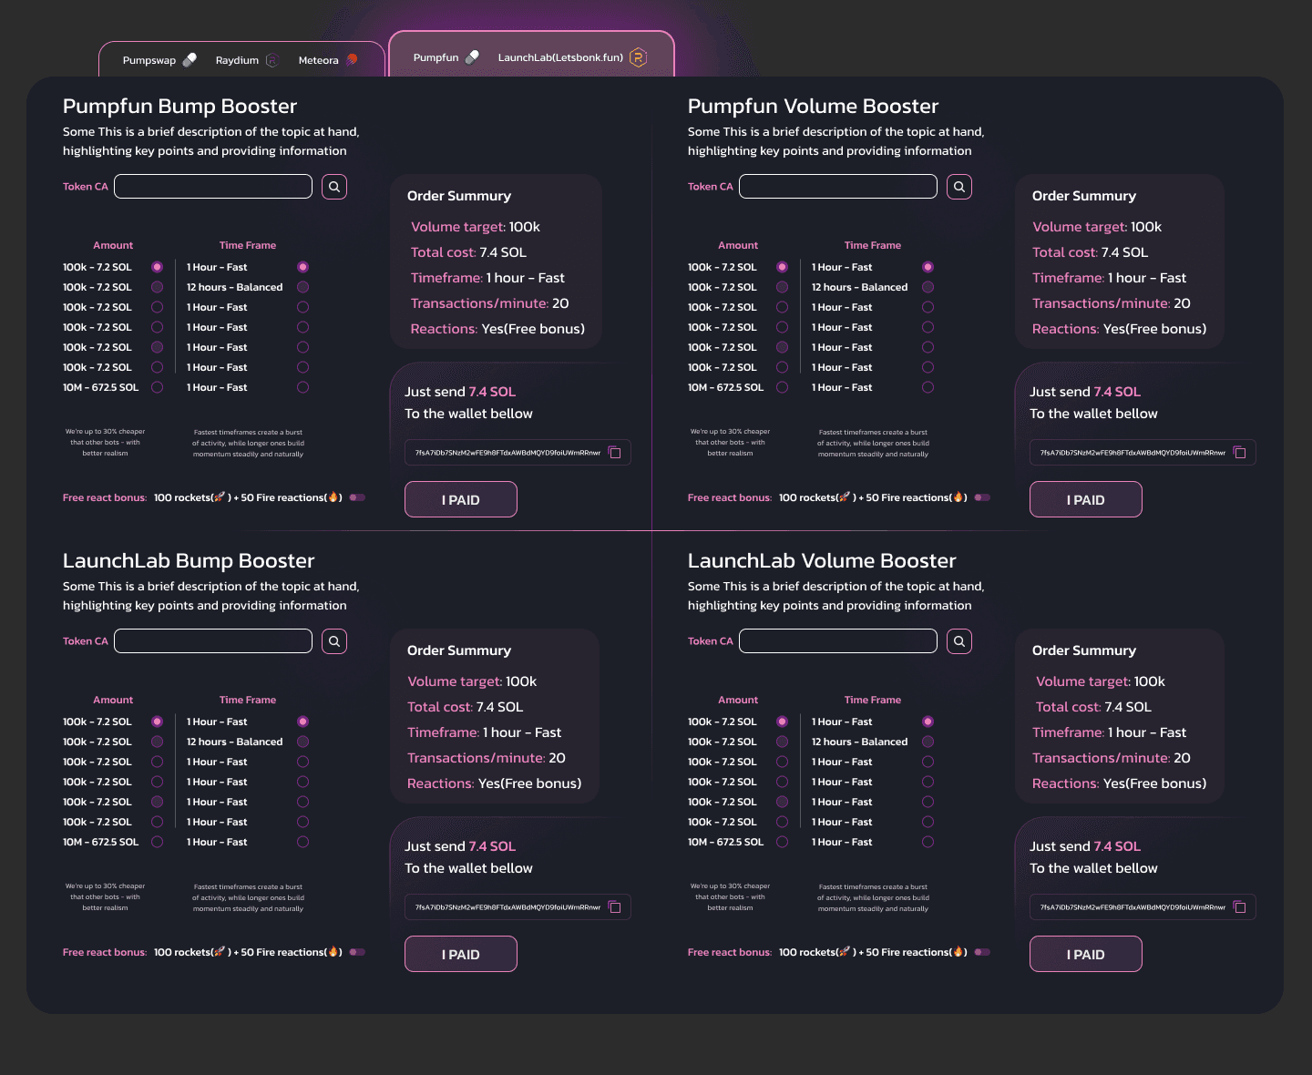Screen dimensions: 1312x1075
Task: Confirm payment with I PAID in LaunchLab Bump Booster
Action: pyautogui.click(x=461, y=954)
